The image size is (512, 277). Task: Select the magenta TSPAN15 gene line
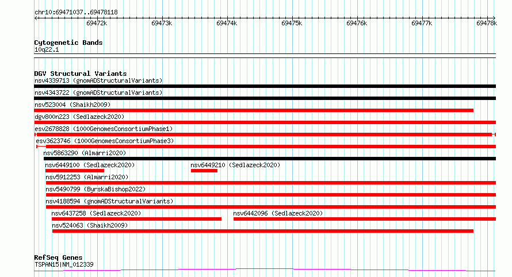coord(265,270)
